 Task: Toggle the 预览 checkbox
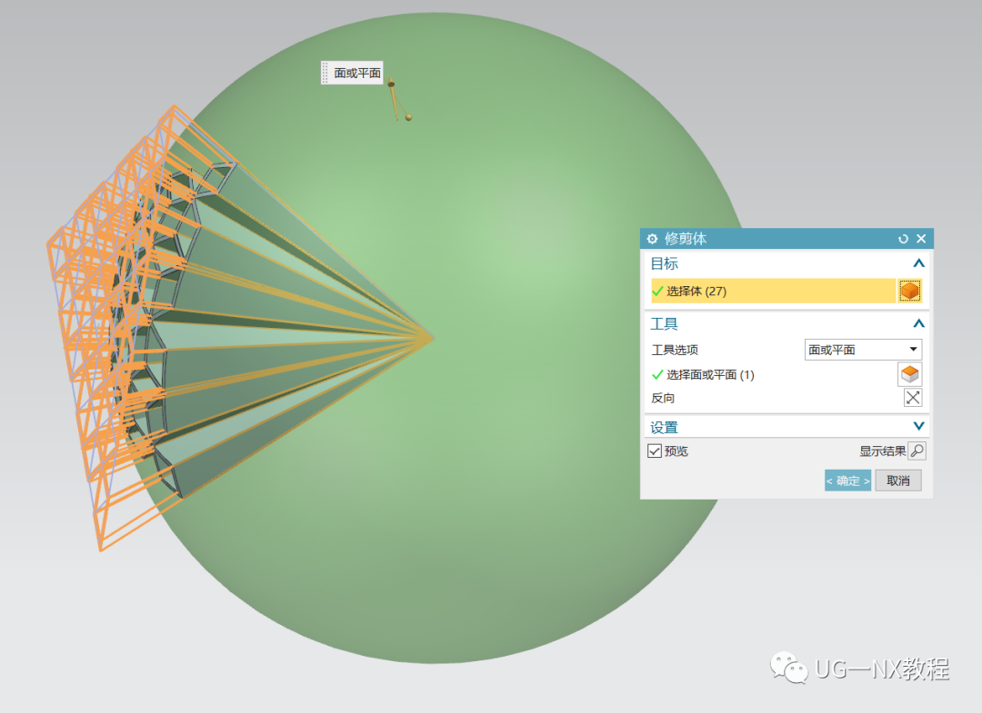point(655,451)
